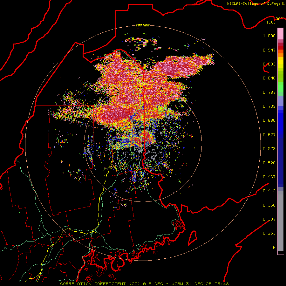Click the 0.840 scale value
The width and height of the screenshot is (286, 286).
(x=269, y=78)
